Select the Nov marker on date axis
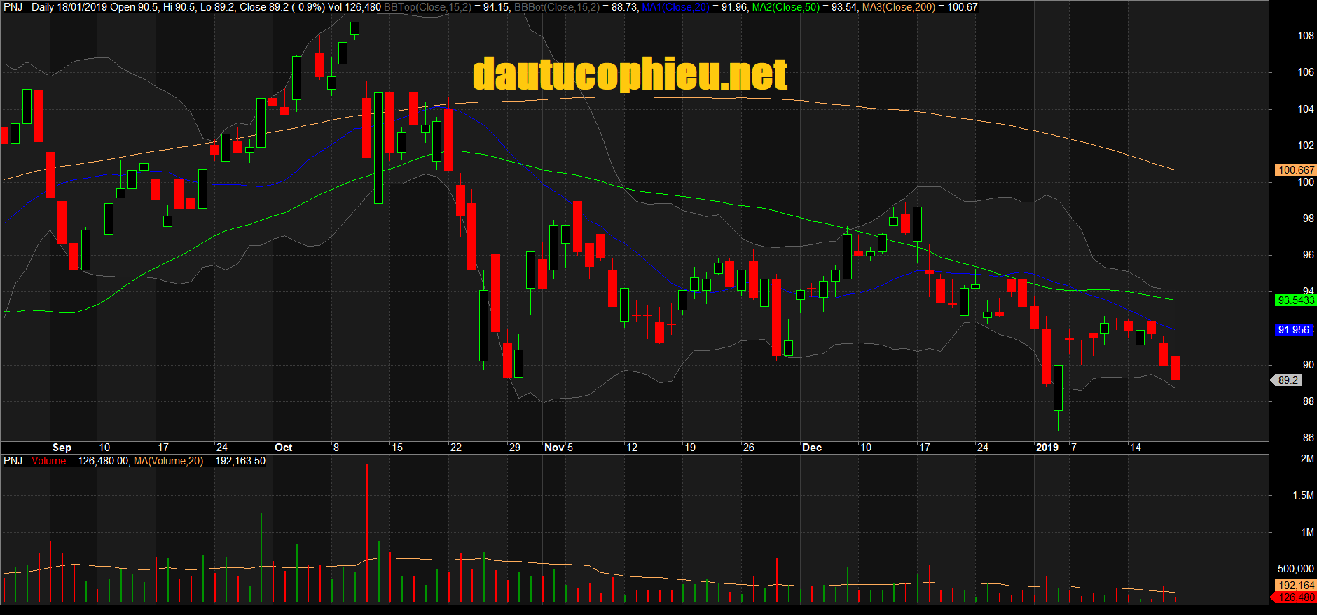Viewport: 1317px width, 615px height. coord(554,448)
